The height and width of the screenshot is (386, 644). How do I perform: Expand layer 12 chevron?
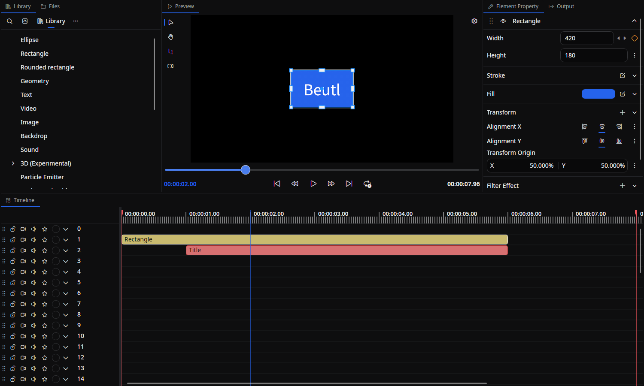[x=66, y=358]
